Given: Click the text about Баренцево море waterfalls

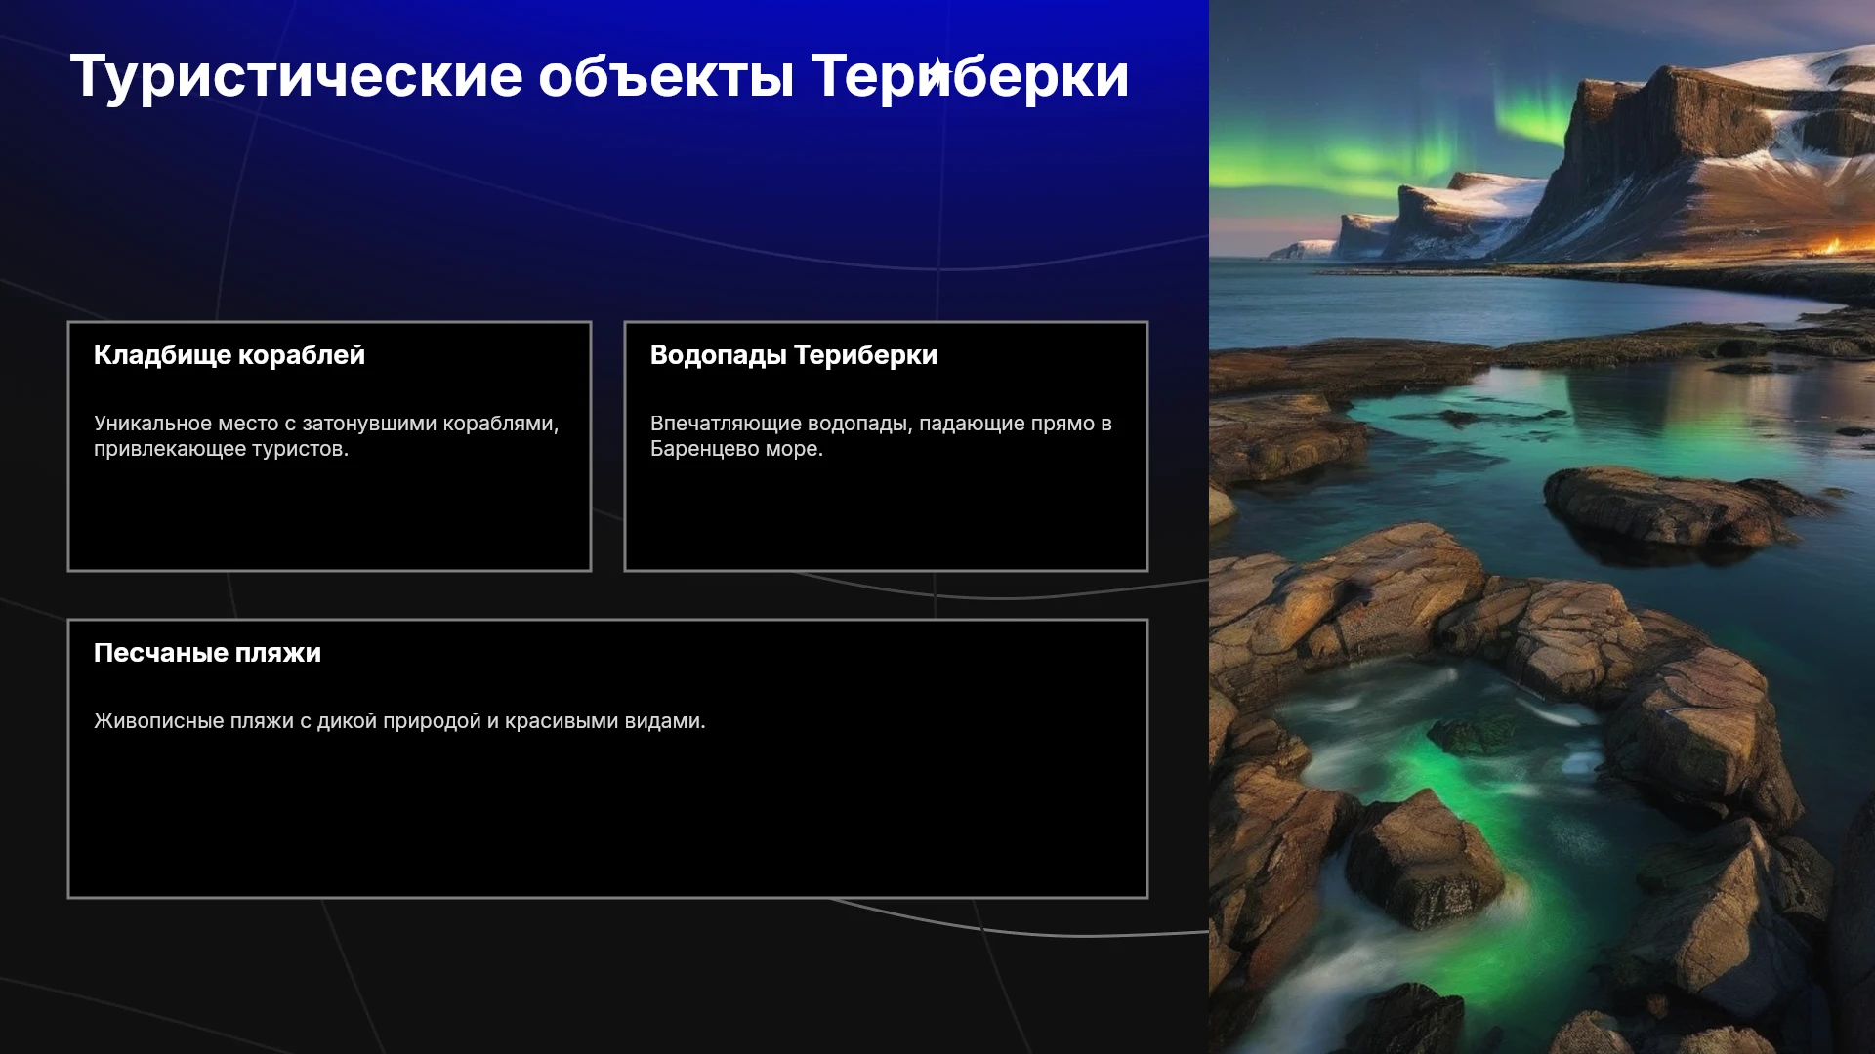Looking at the screenshot, I should click(x=881, y=436).
